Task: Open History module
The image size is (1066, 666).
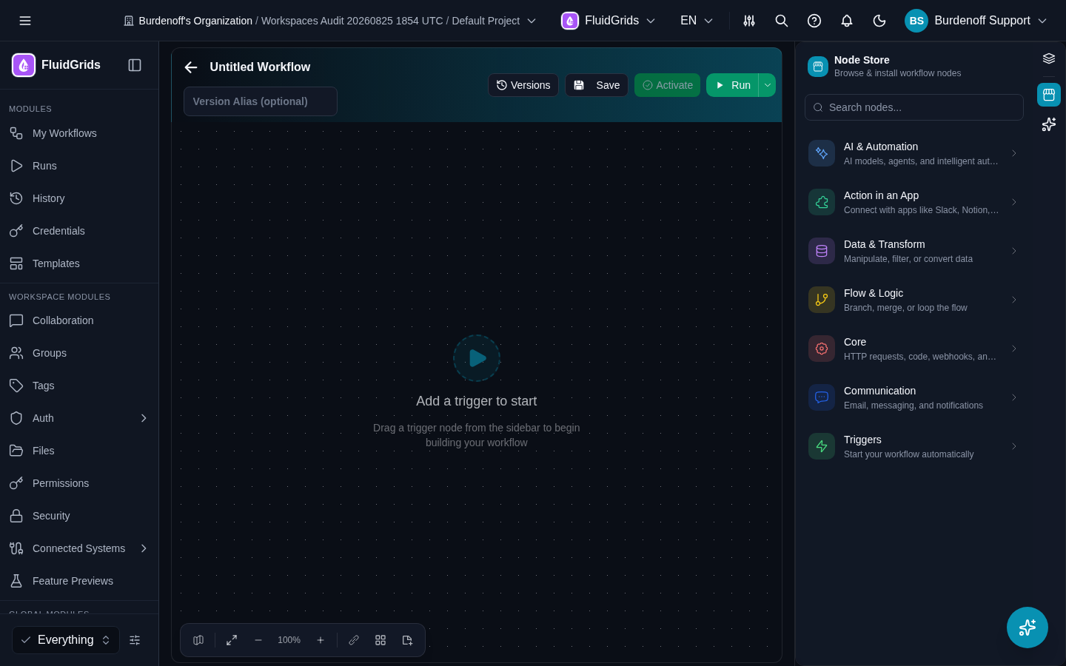Action: click(x=79, y=198)
